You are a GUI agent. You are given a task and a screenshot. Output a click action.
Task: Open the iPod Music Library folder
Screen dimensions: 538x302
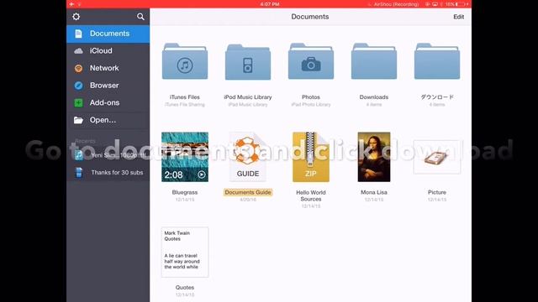click(x=248, y=61)
